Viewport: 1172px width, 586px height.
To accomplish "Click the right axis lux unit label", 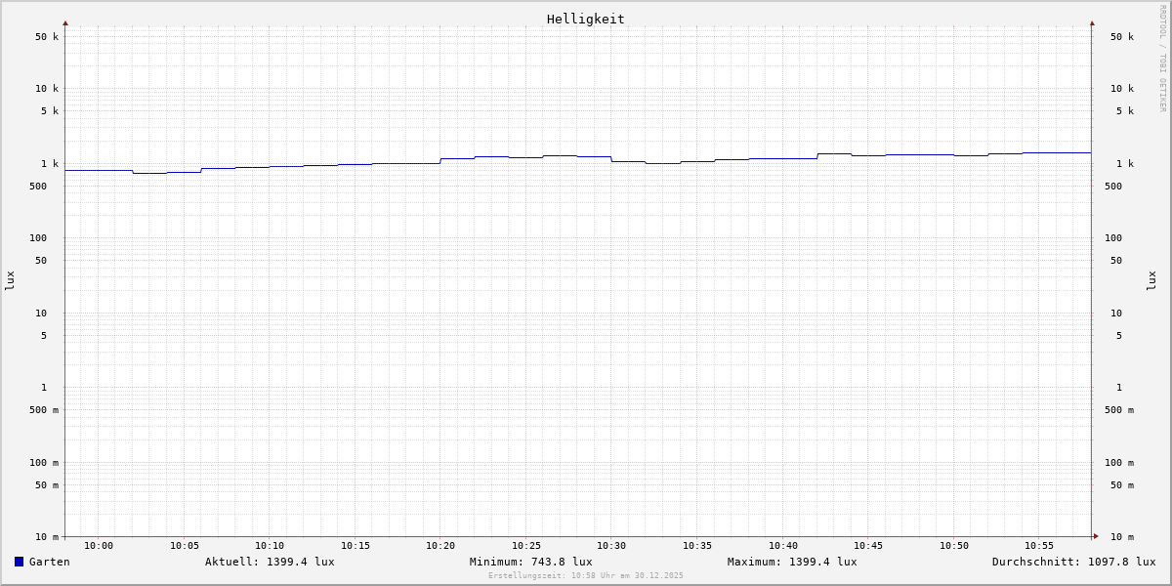I will coord(1151,280).
